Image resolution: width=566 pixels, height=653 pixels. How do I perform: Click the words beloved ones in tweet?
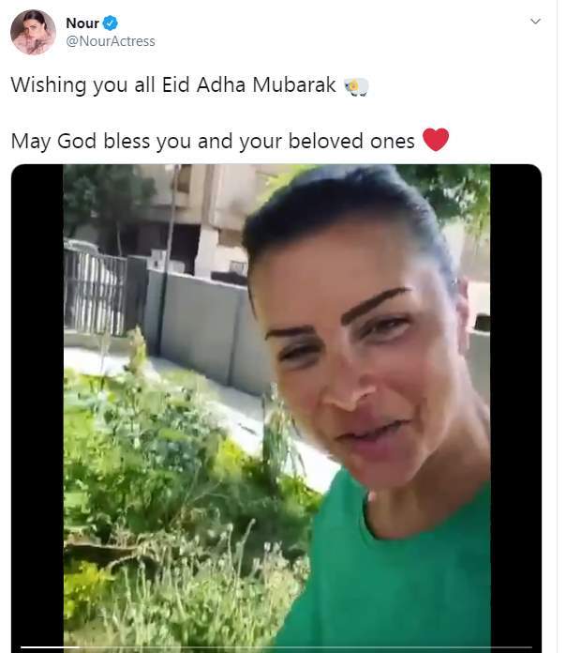[x=351, y=141]
